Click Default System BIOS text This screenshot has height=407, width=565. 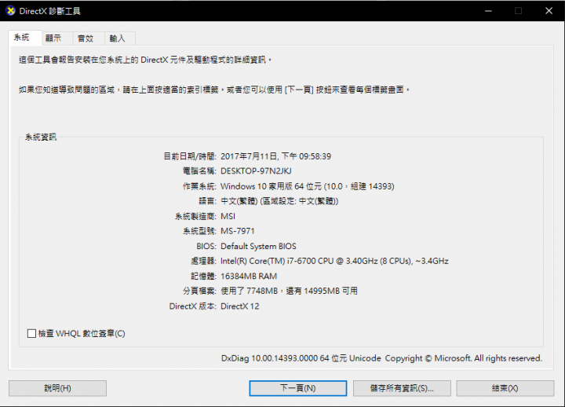(258, 246)
